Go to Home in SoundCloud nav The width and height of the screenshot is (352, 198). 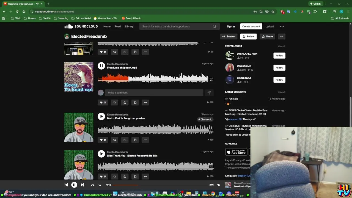coord(107,26)
